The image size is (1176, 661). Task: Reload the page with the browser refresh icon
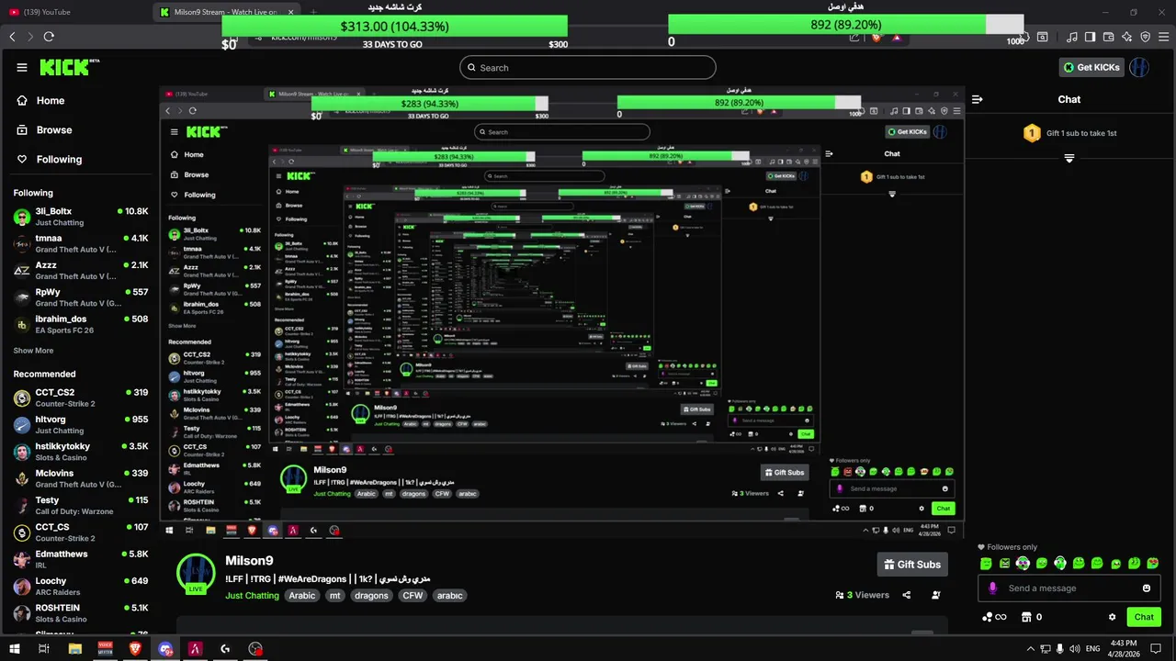tap(49, 37)
